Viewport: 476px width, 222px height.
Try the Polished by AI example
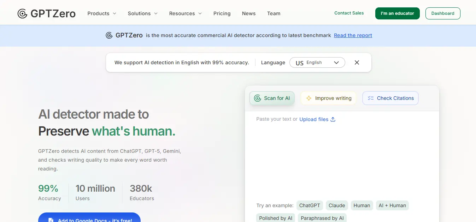pyautogui.click(x=276, y=218)
